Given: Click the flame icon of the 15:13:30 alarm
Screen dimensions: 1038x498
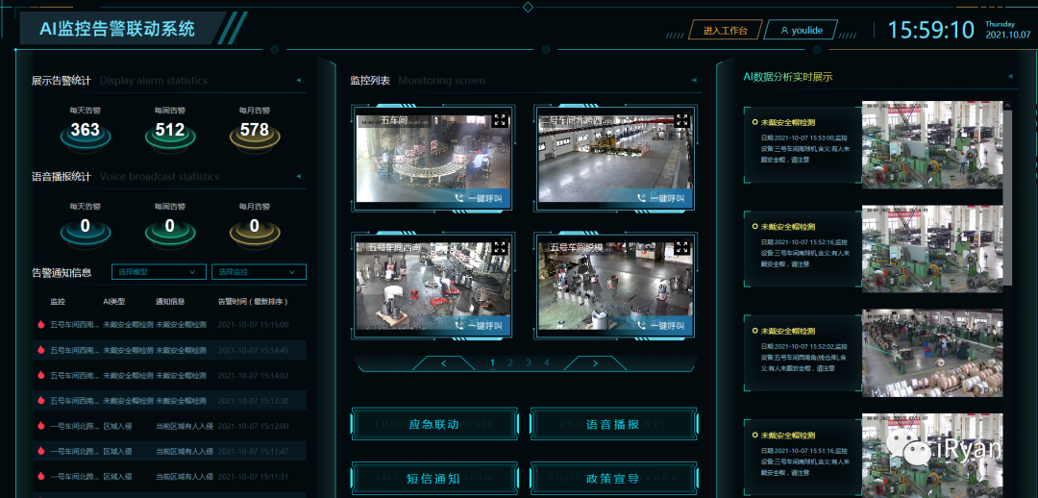Looking at the screenshot, I should coord(40,401).
